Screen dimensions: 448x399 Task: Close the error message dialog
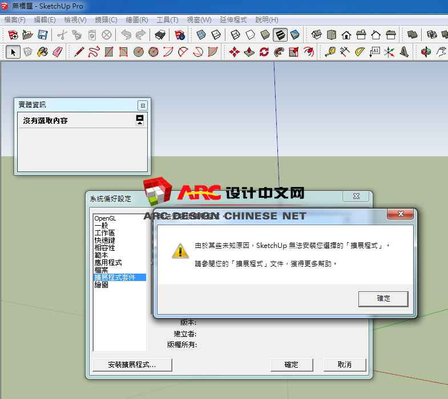click(x=400, y=214)
